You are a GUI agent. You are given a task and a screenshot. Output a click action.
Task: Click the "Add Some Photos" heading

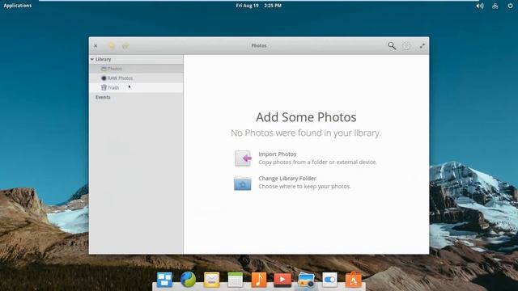pos(306,117)
